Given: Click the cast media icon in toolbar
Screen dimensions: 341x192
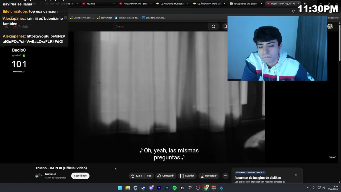Looking at the screenshot, I should click(x=294, y=11).
